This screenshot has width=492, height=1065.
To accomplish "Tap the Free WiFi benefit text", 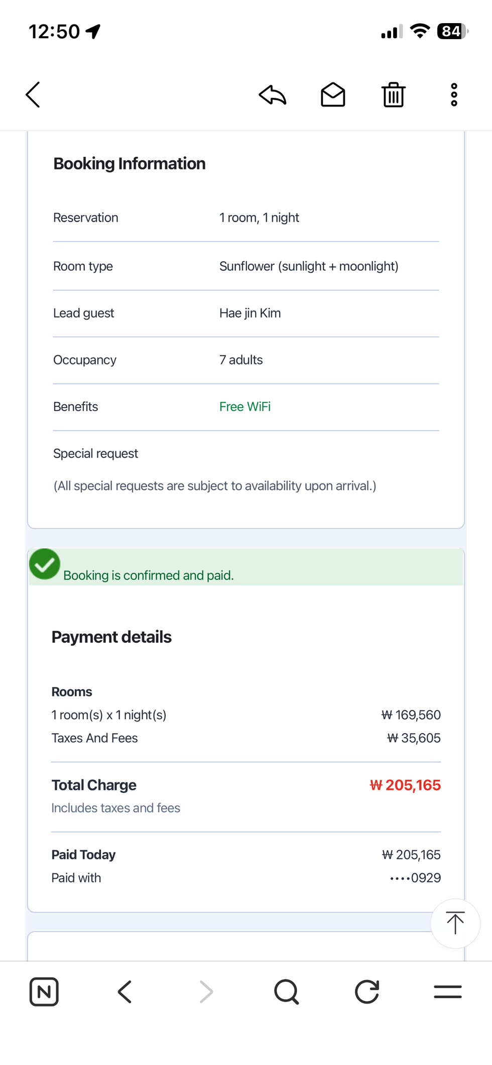I will click(245, 407).
